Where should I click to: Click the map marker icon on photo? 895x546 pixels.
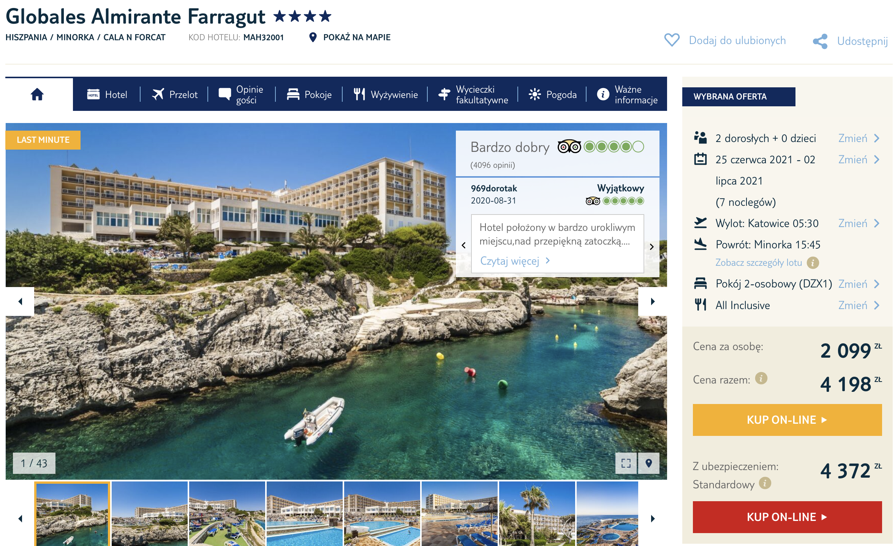click(x=649, y=463)
